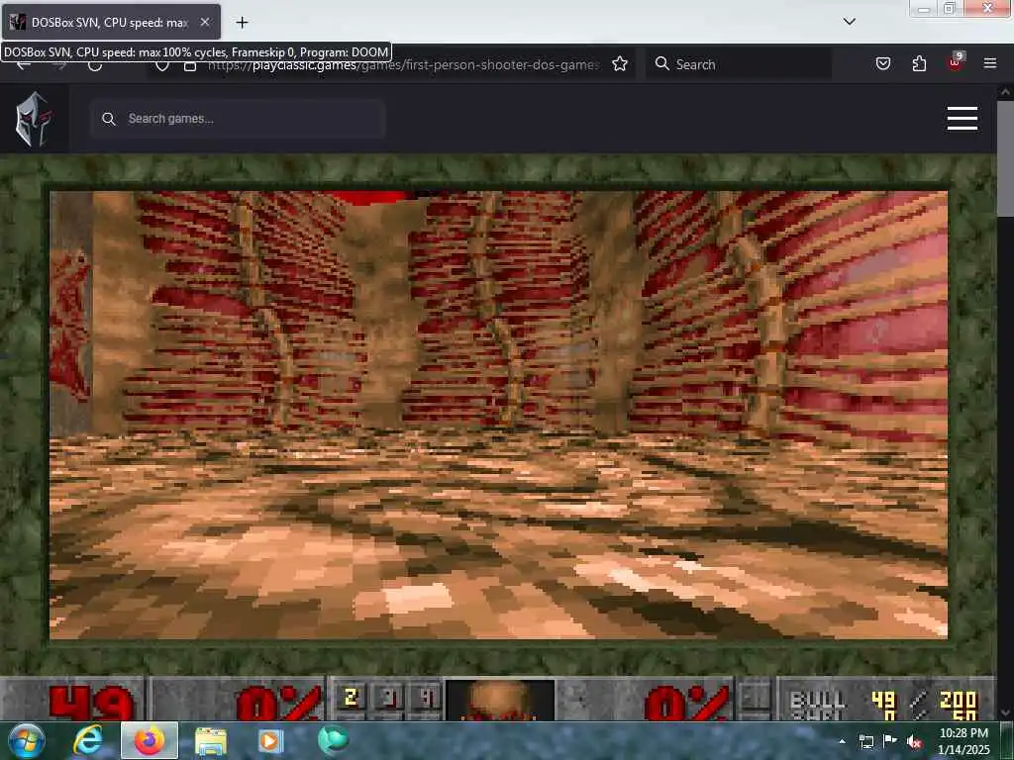Expand the list all tabs dropdown

(849, 22)
